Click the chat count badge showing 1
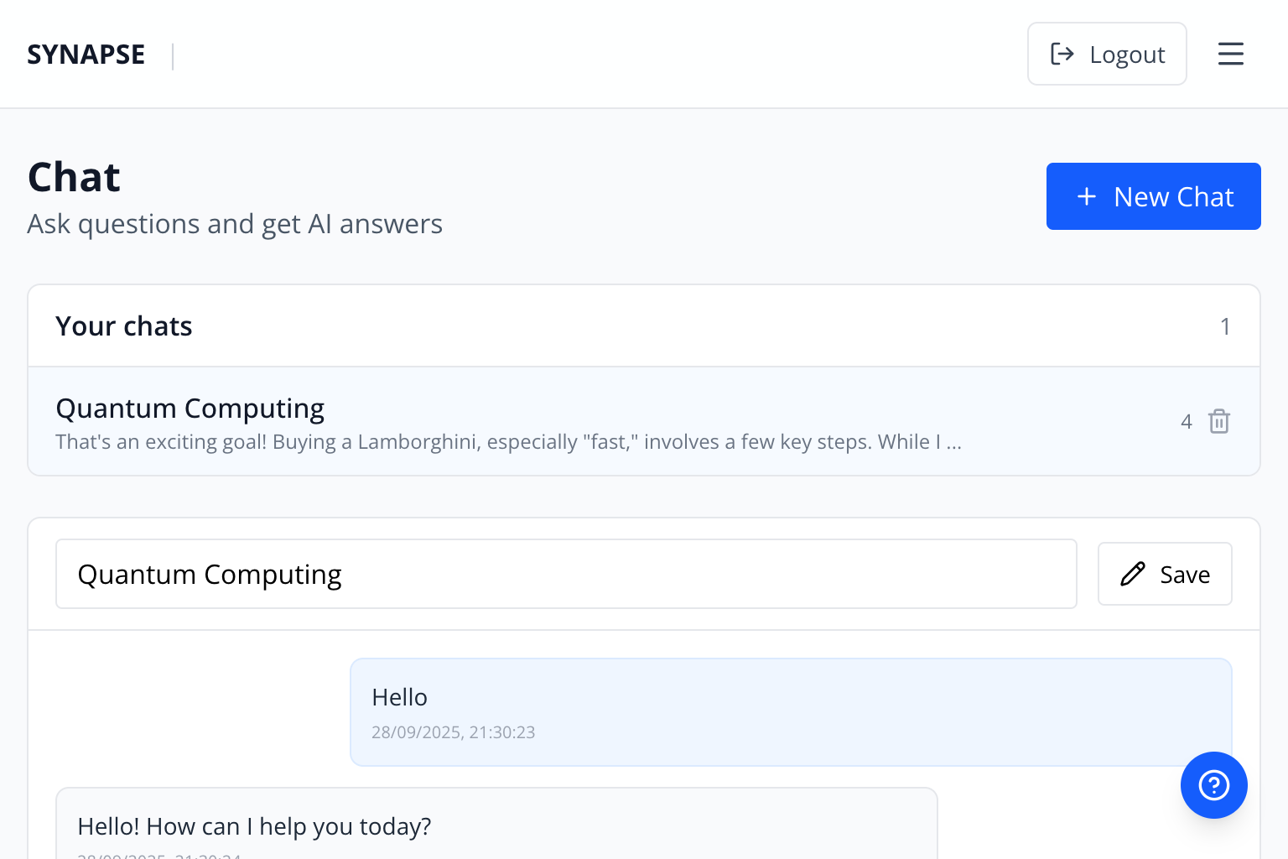This screenshot has height=859, width=1288. pos(1225,325)
